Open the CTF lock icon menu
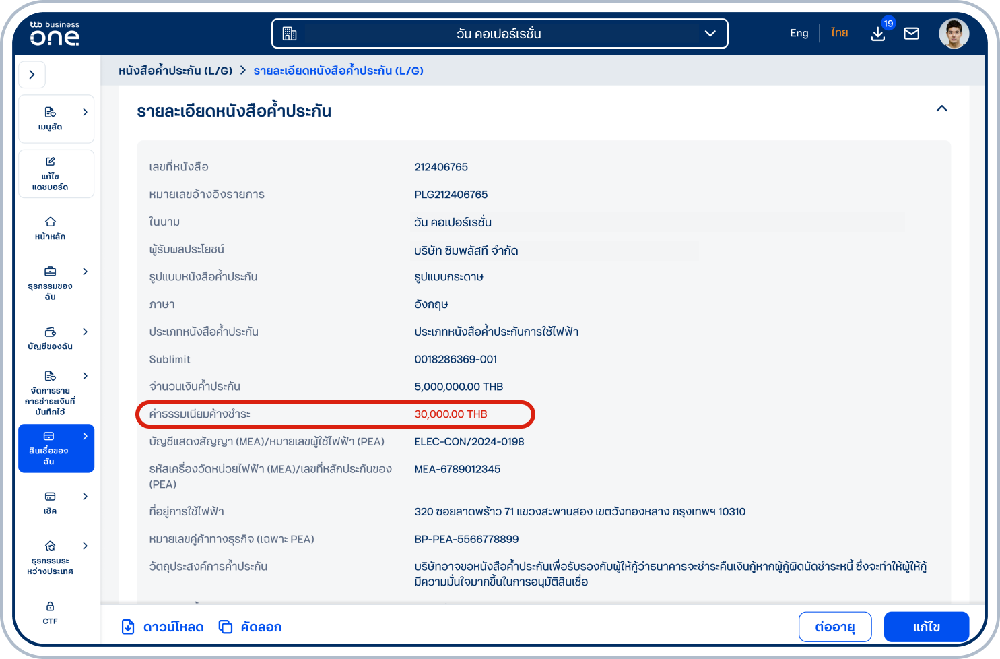Image resolution: width=1000 pixels, height=659 pixels. point(51,606)
